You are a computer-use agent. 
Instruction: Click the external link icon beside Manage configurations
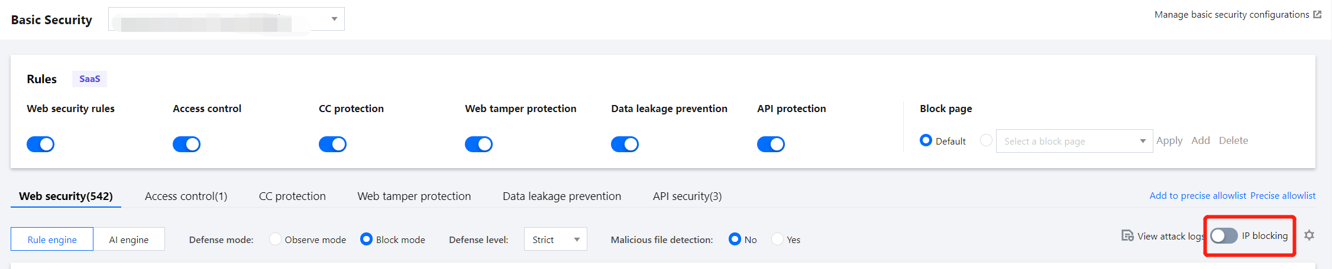(1317, 15)
